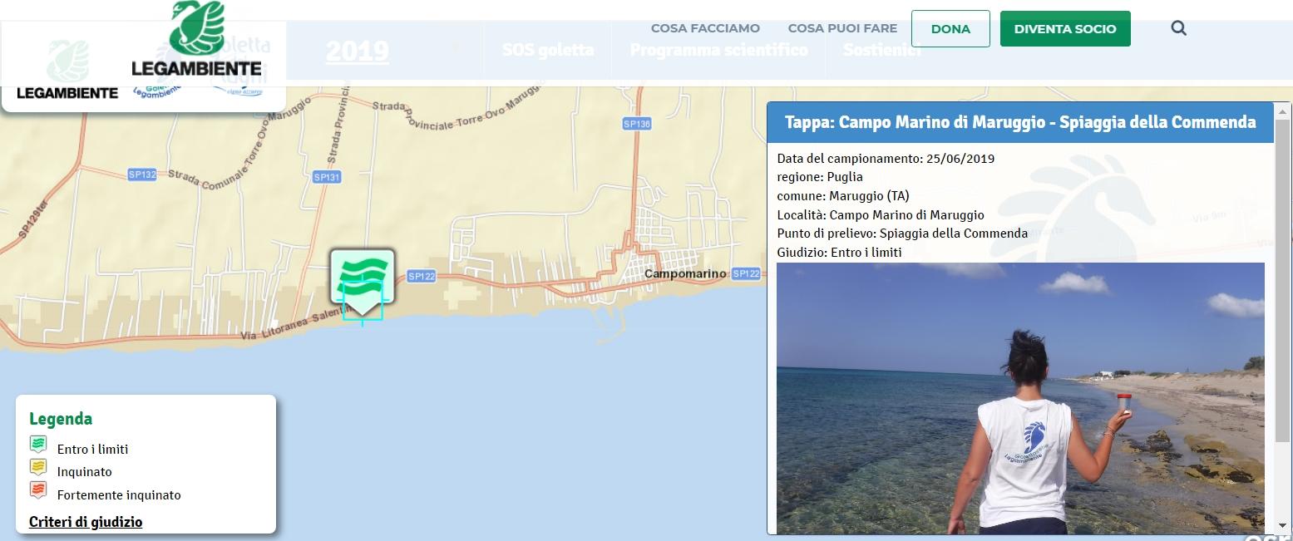
Task: Click the info panel scrollbar thumb
Action: click(1282, 283)
